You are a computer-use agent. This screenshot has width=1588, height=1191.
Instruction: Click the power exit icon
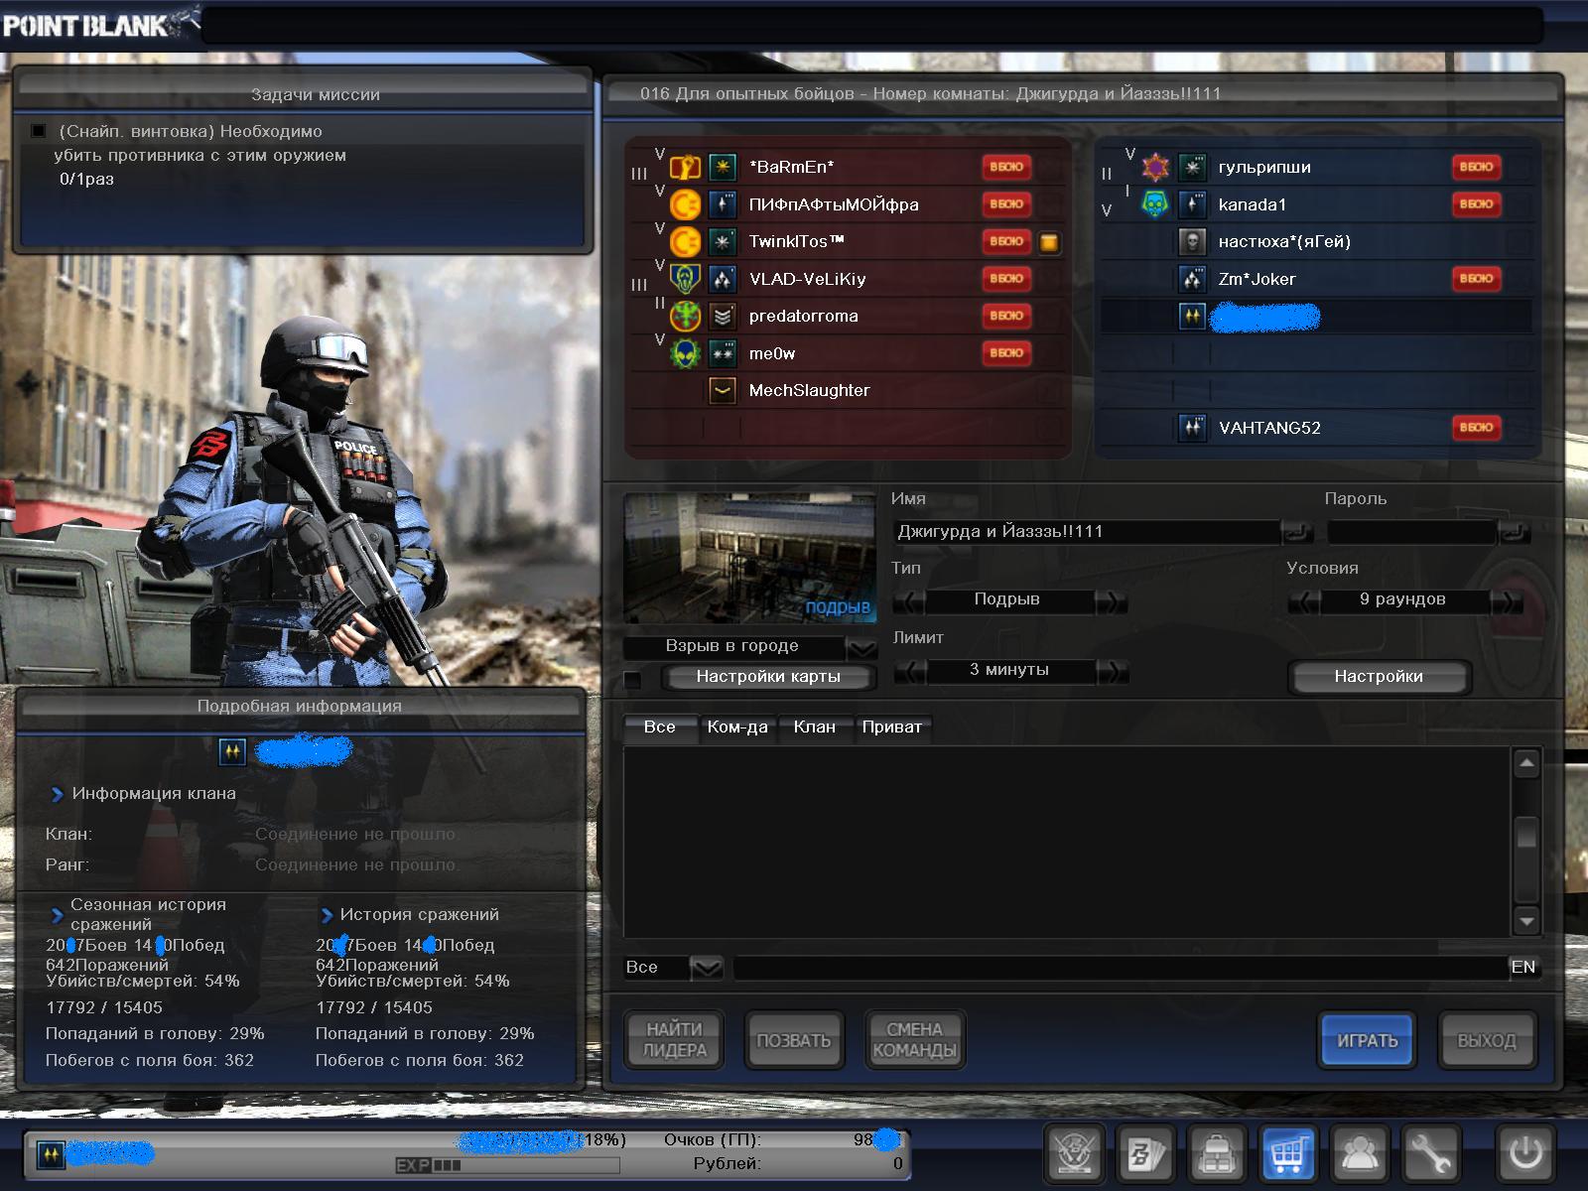[x=1525, y=1153]
